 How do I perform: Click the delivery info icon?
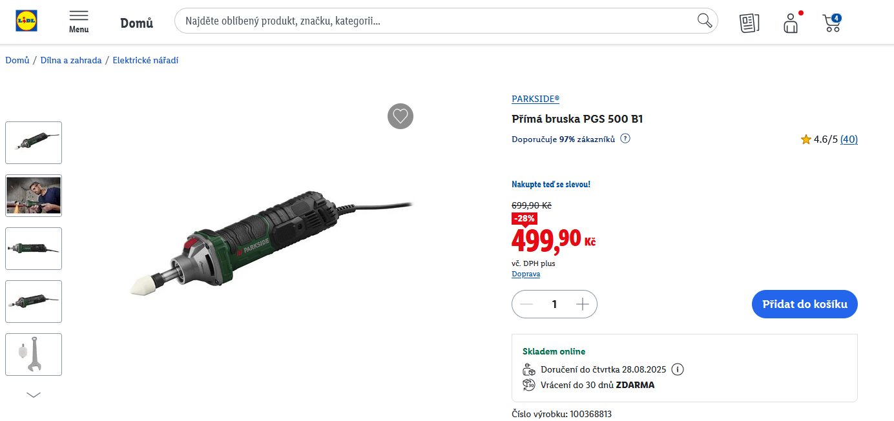[678, 369]
